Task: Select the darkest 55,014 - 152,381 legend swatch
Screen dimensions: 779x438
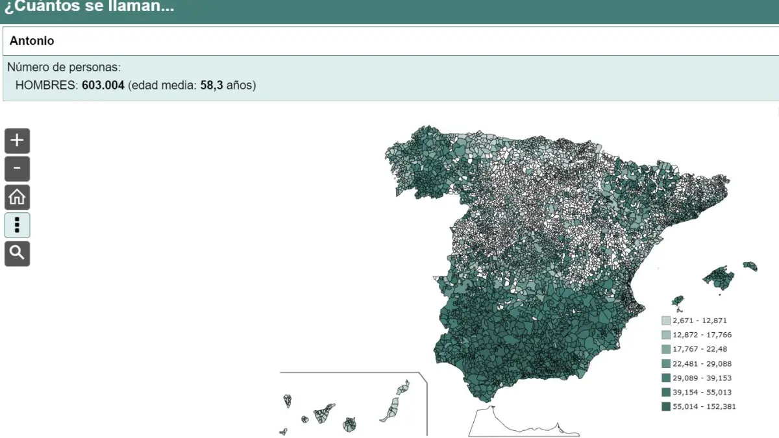Action: (666, 407)
